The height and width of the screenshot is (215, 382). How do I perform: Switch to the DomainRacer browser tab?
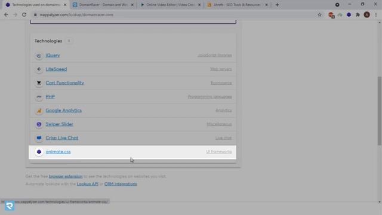pyautogui.click(x=103, y=5)
